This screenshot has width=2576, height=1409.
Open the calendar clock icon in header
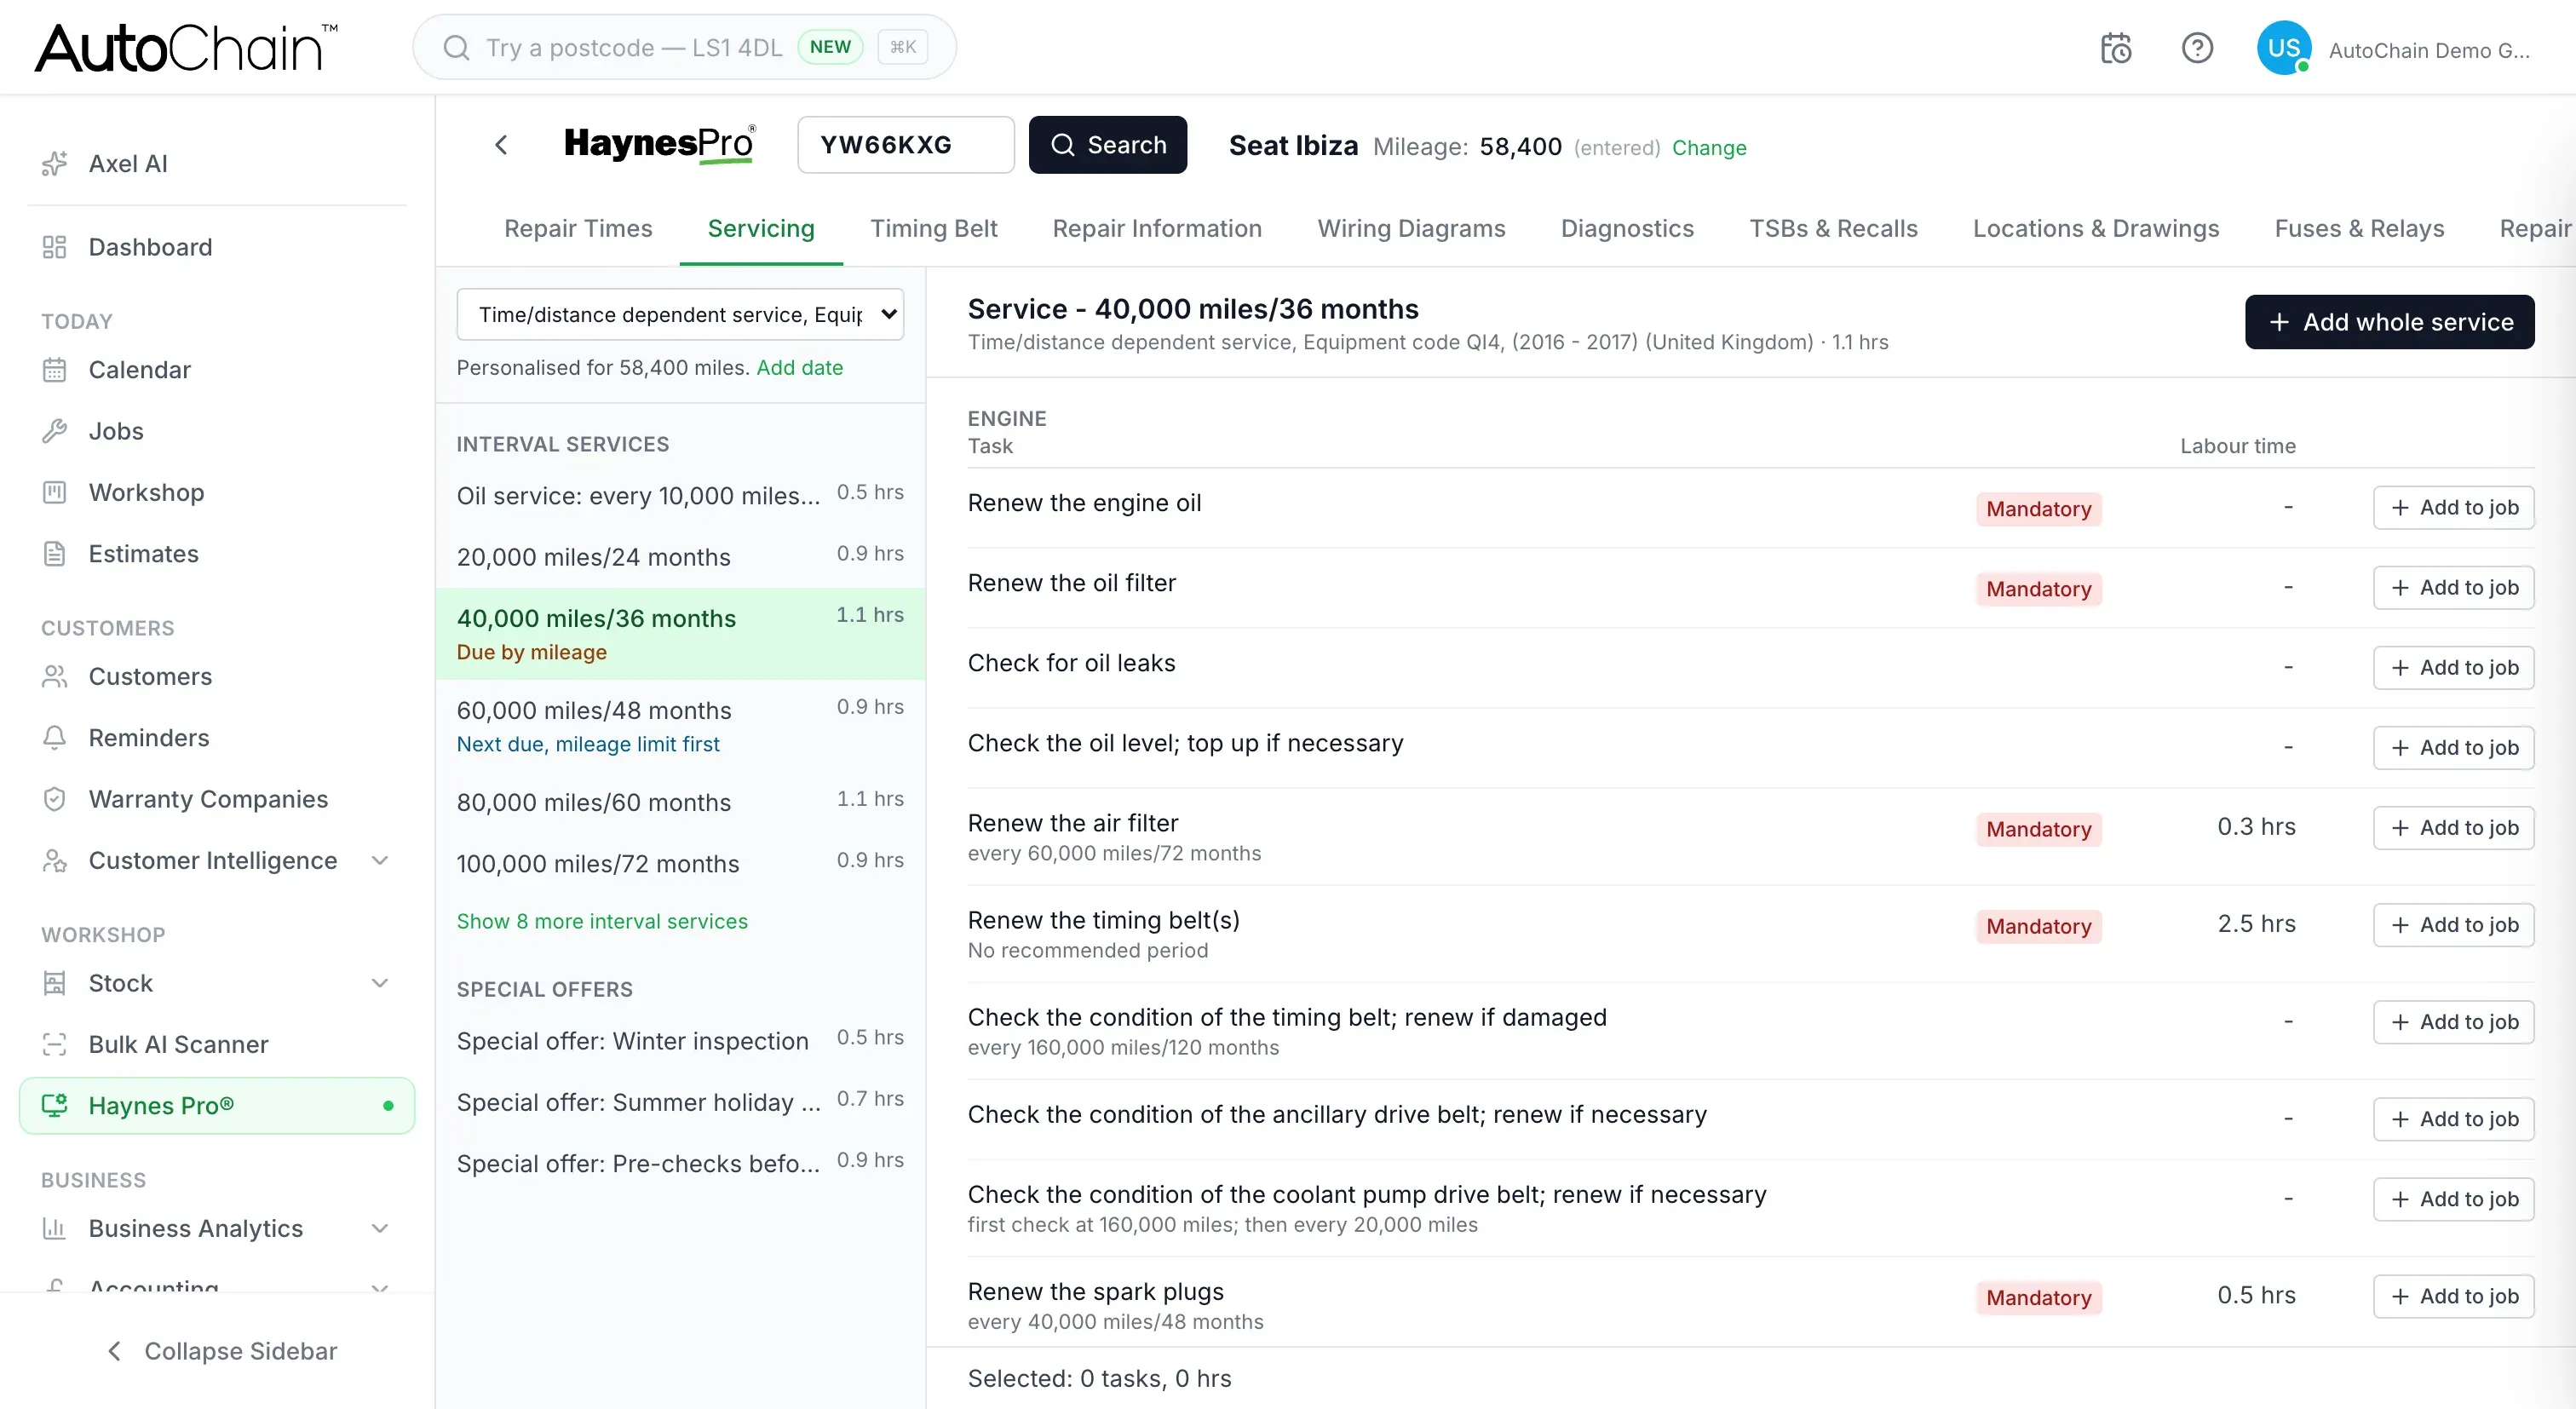pos(2116,48)
